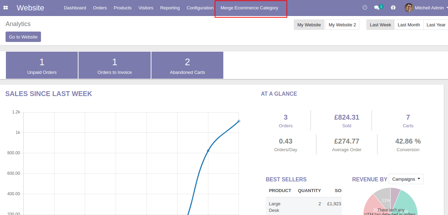Viewport: 448px width, 215px height.
Task: Click the BEST SELLERS heading
Action: (286, 179)
